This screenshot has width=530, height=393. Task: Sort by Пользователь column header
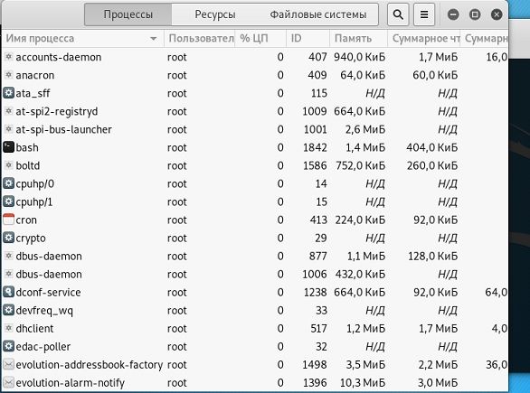(199, 39)
